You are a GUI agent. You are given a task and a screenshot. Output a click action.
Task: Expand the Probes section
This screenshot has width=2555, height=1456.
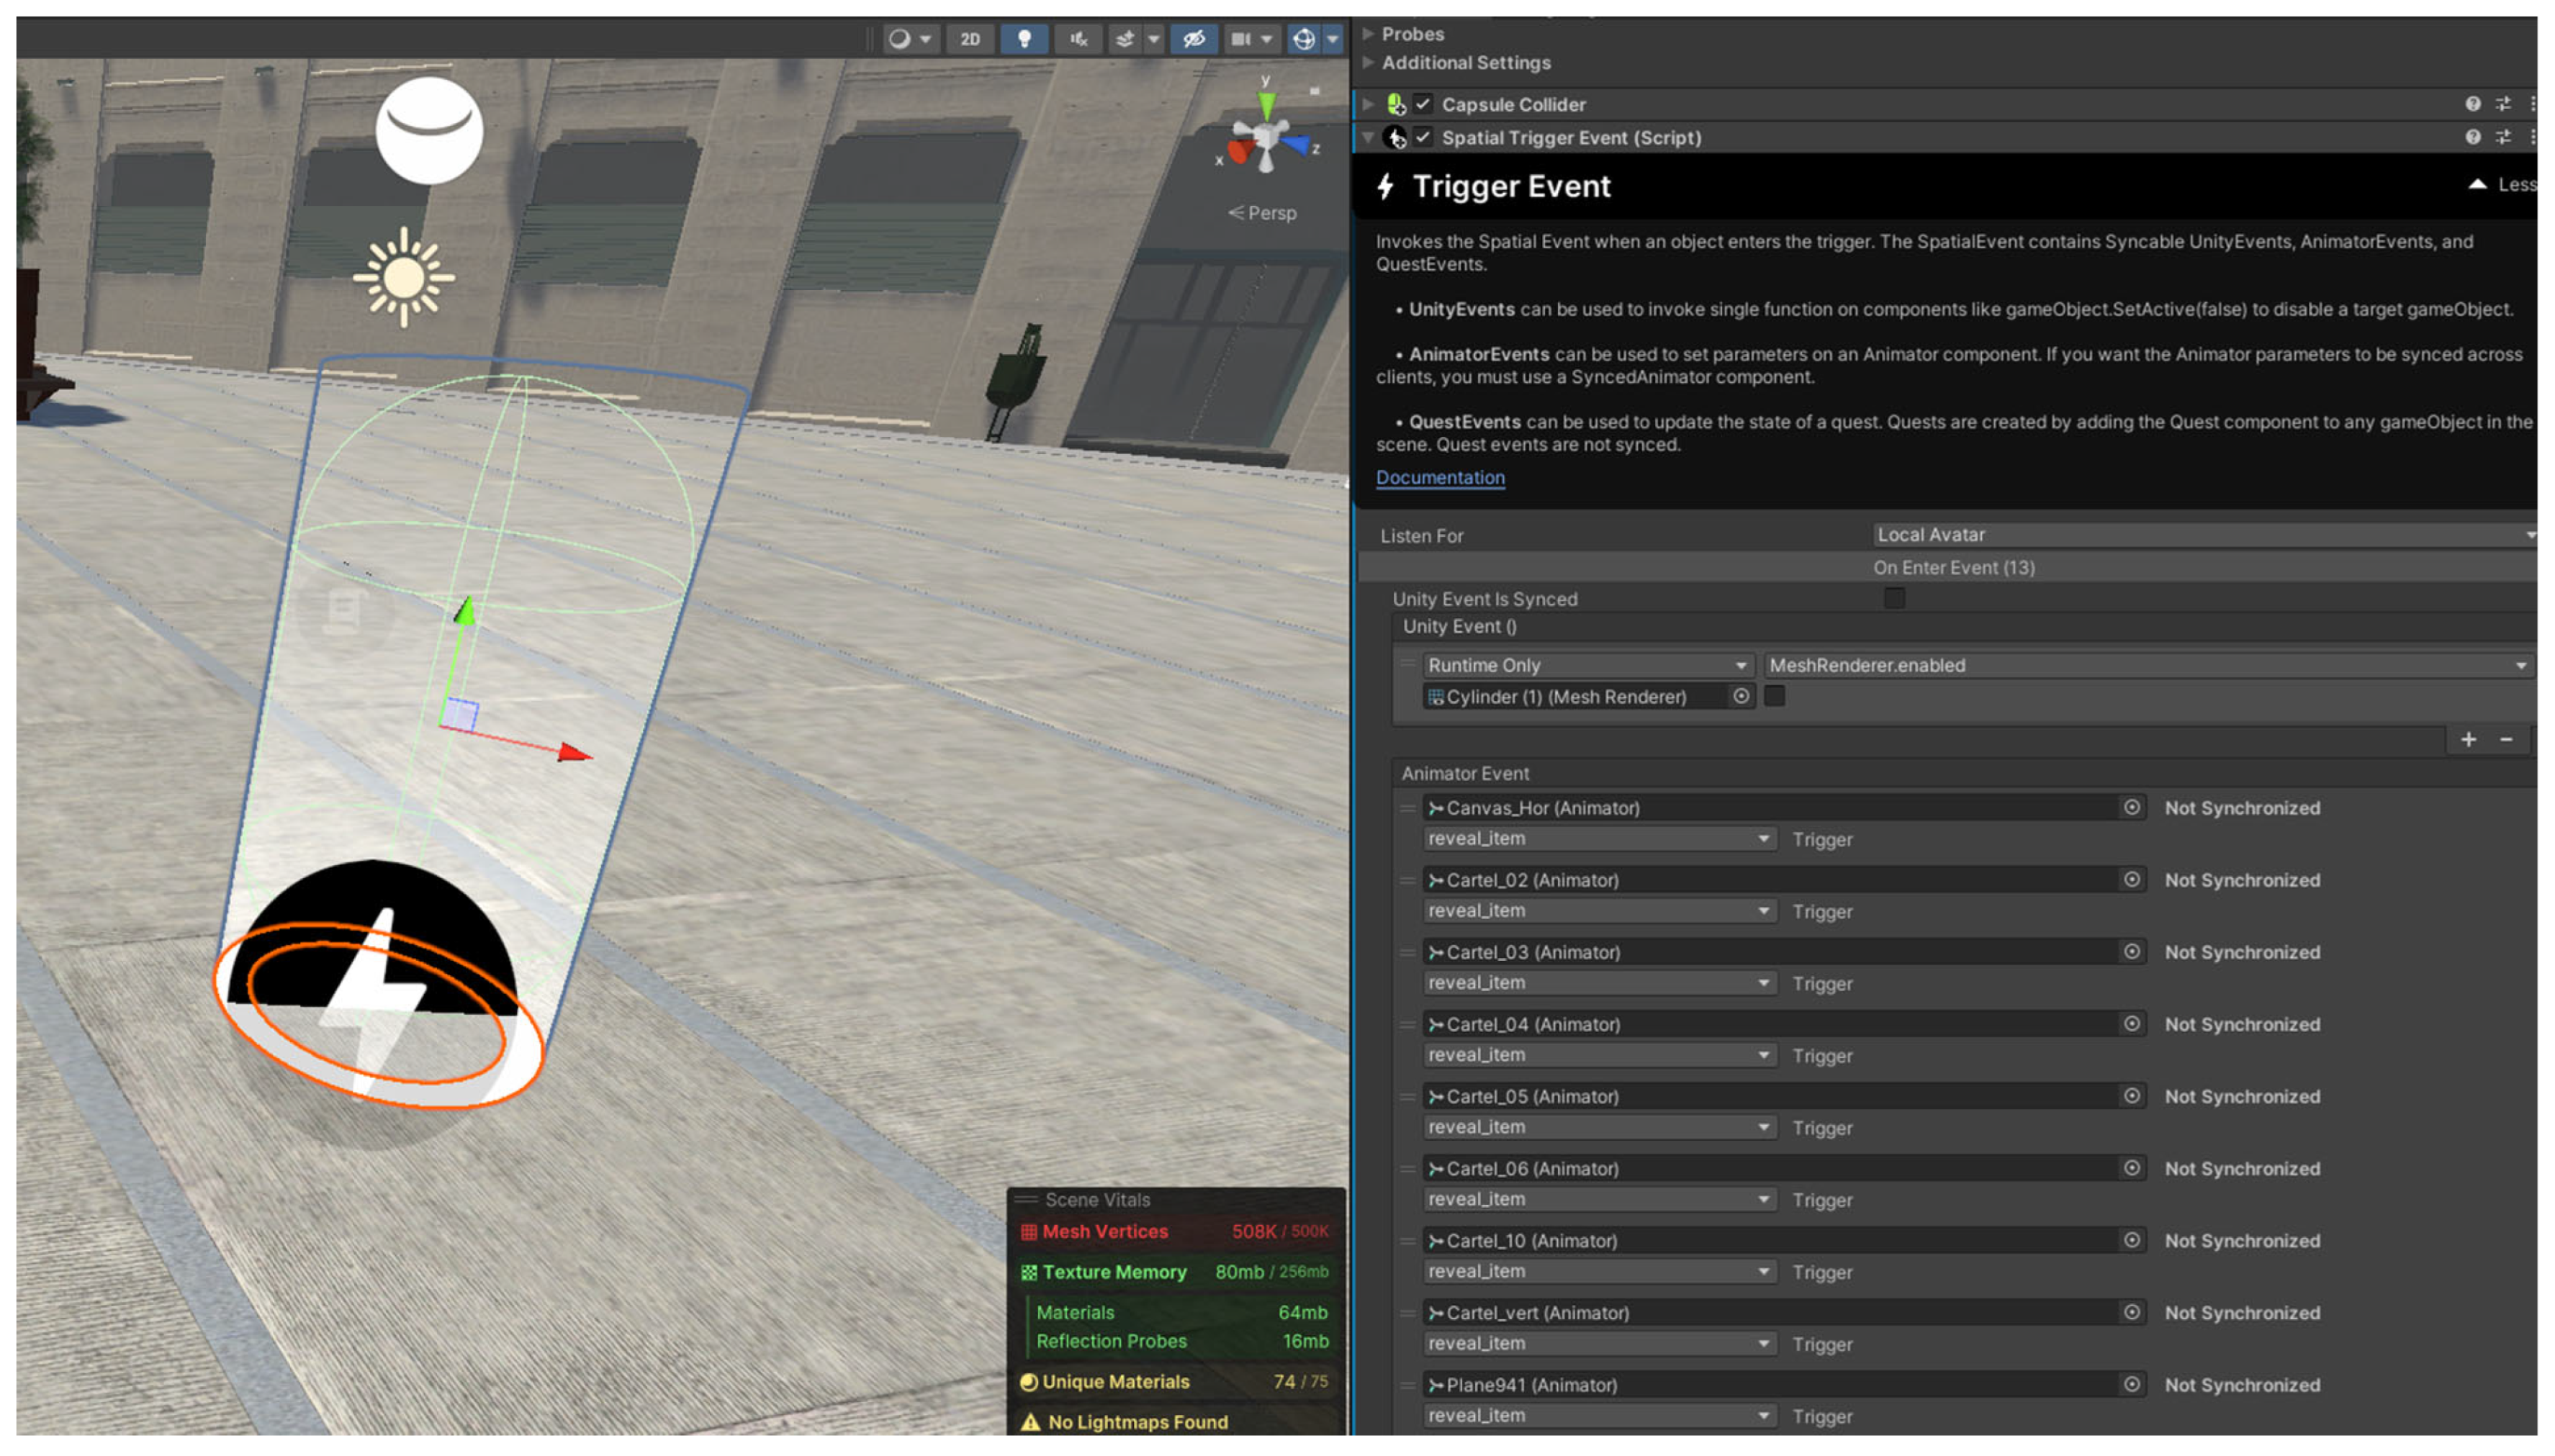(x=1368, y=34)
